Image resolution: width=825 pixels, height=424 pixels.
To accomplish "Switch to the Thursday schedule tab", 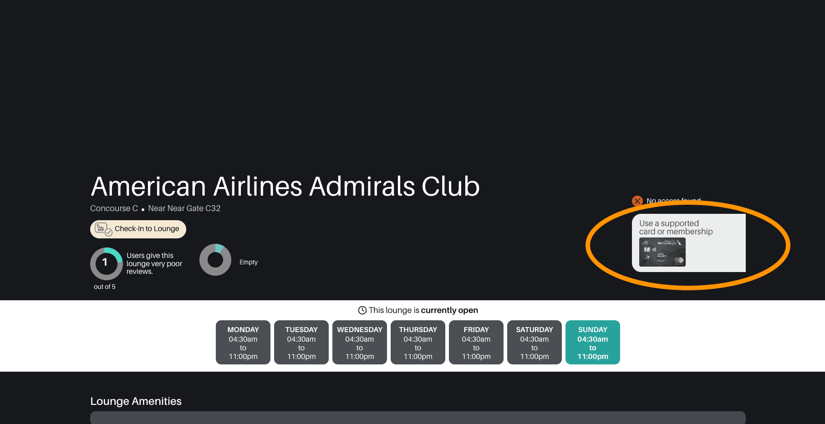I will 418,343.
